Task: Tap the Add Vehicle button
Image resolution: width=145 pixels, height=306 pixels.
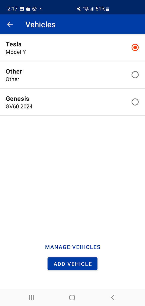Action: 73,264
